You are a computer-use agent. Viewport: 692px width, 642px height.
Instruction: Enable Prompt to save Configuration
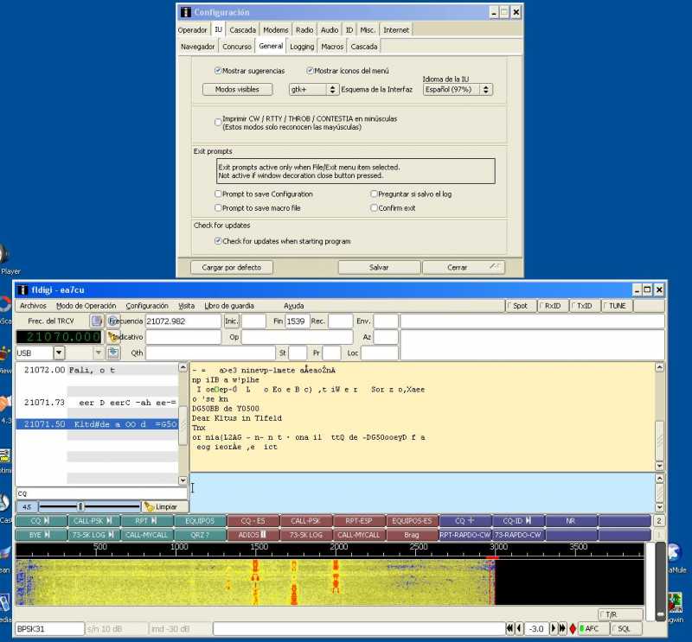coord(218,194)
